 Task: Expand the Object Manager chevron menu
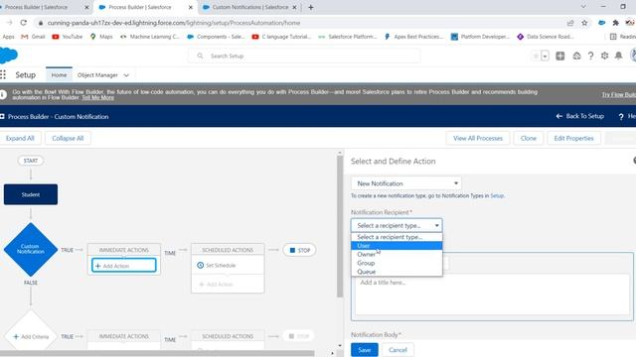click(126, 75)
